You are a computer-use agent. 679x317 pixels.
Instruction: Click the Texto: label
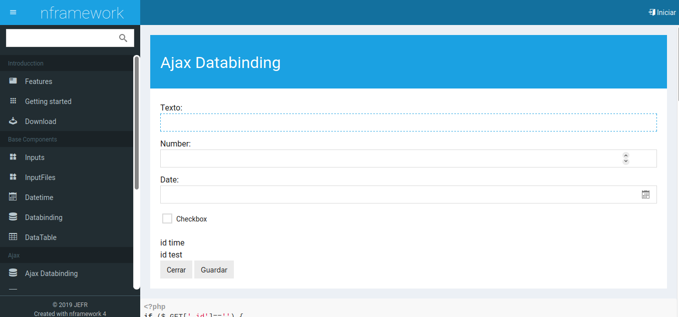[x=171, y=107]
